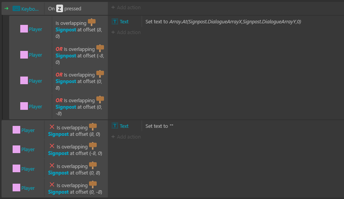
Task: Click the Text object icon beside Array.At action
Action: [x=115, y=22]
